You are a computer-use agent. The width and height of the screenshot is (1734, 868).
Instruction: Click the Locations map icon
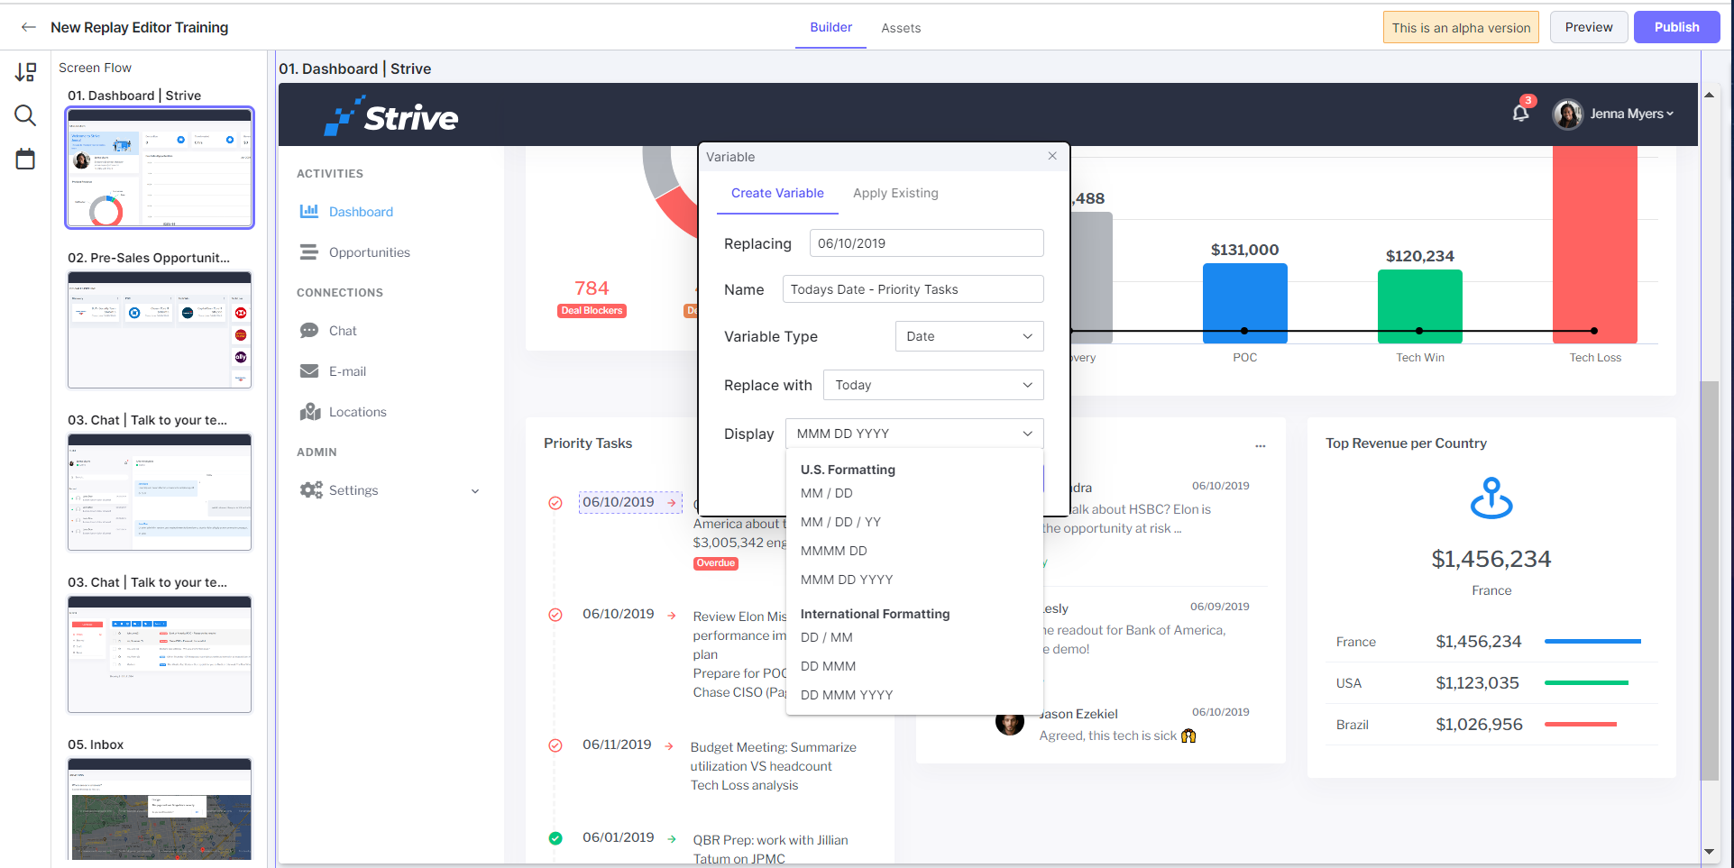pyautogui.click(x=310, y=412)
